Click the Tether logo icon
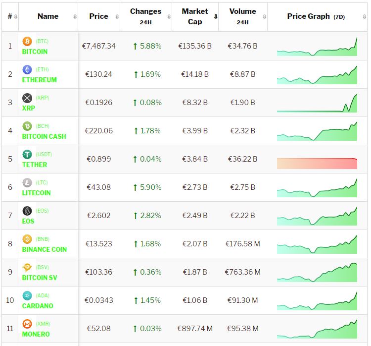 point(27,155)
